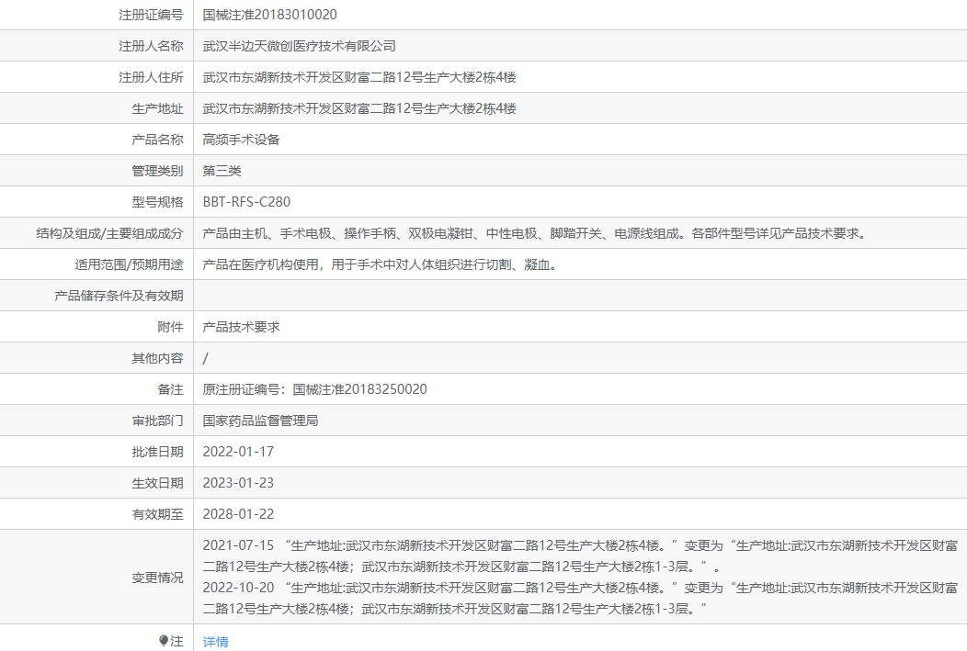Image resolution: width=967 pixels, height=651 pixels.
Task: Click the 型号规格 field label
Action: (157, 202)
